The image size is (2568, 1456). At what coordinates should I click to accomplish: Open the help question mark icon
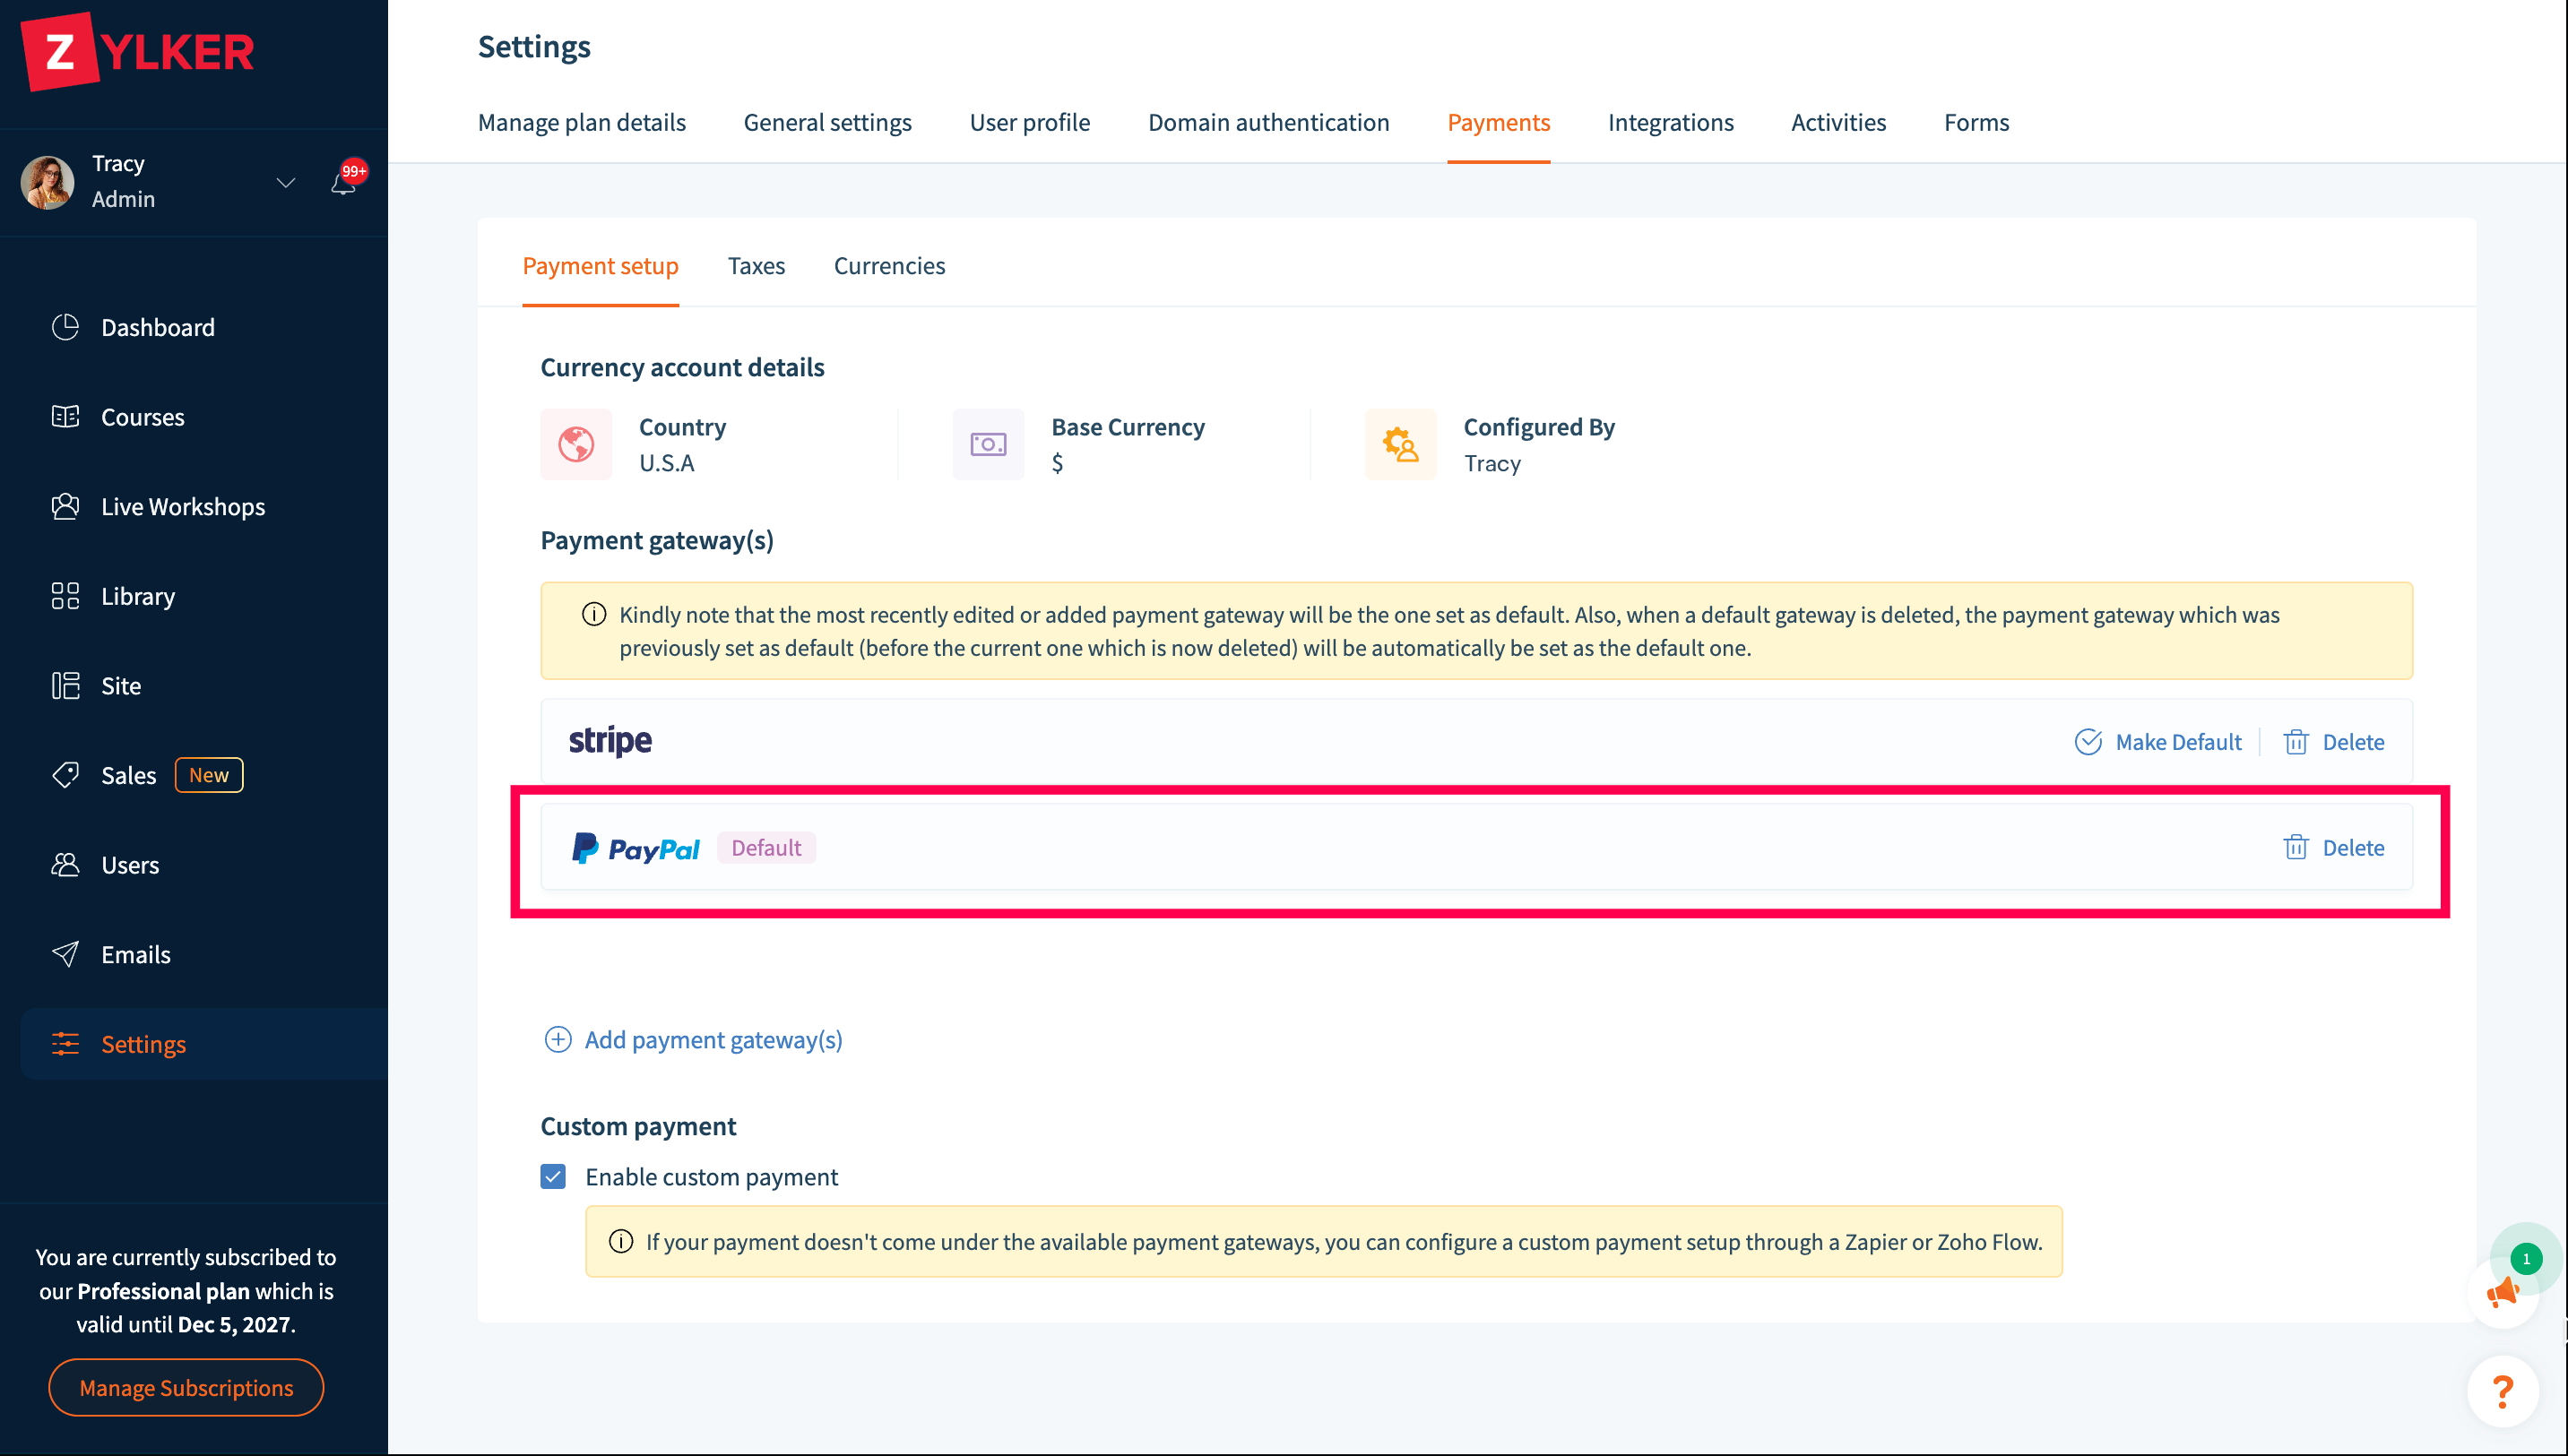[x=2502, y=1390]
